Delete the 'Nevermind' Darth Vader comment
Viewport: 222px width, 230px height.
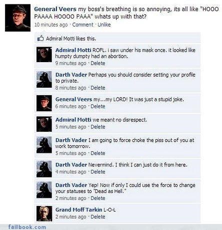click(x=98, y=172)
